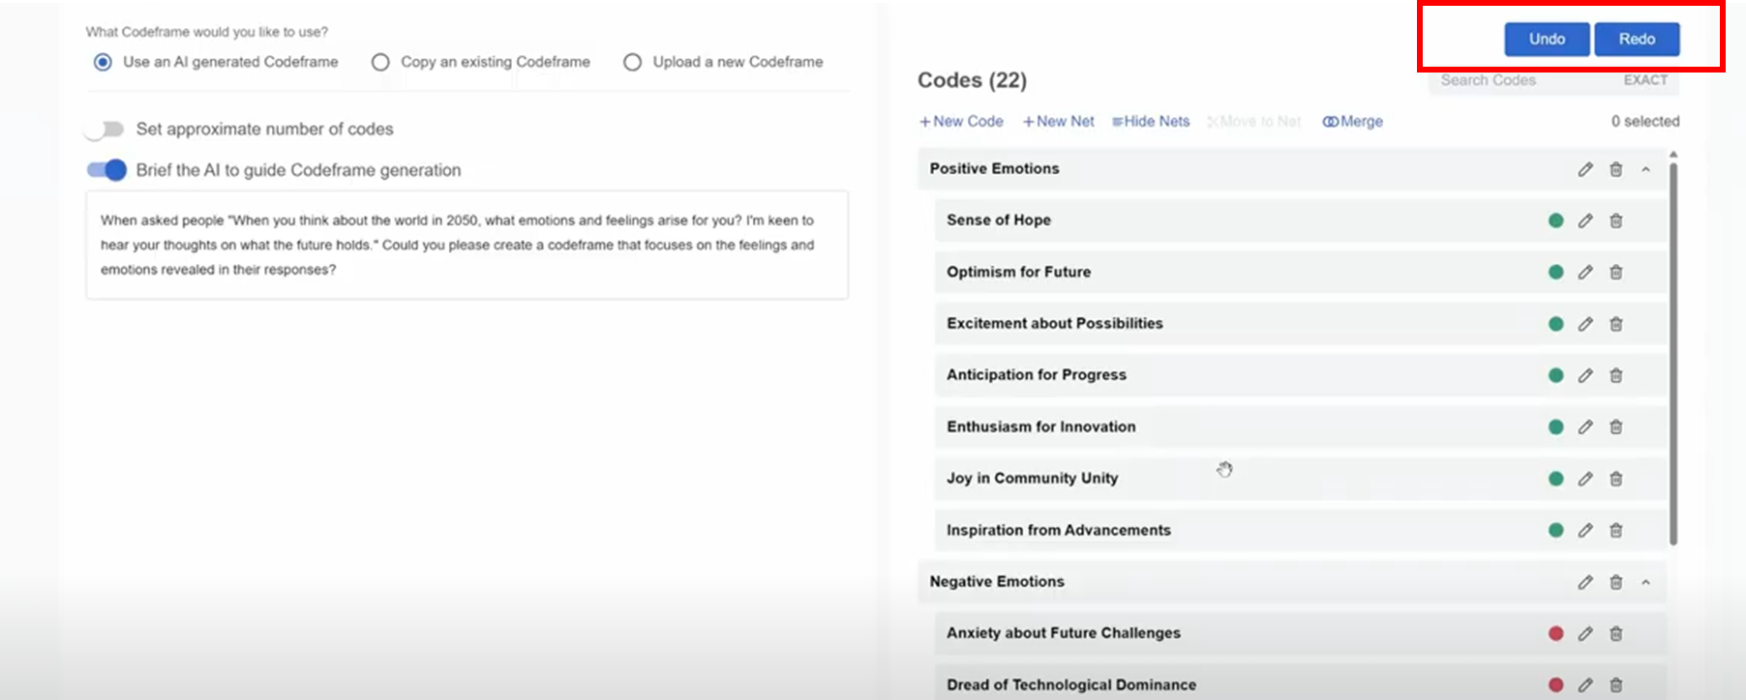Select Upload a new Codeframe radio button
The image size is (1746, 700).
pyautogui.click(x=632, y=62)
